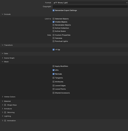Screen dimensions: 128x131
Task: Enable Attributes export
Action: pyautogui.click(x=54, y=82)
